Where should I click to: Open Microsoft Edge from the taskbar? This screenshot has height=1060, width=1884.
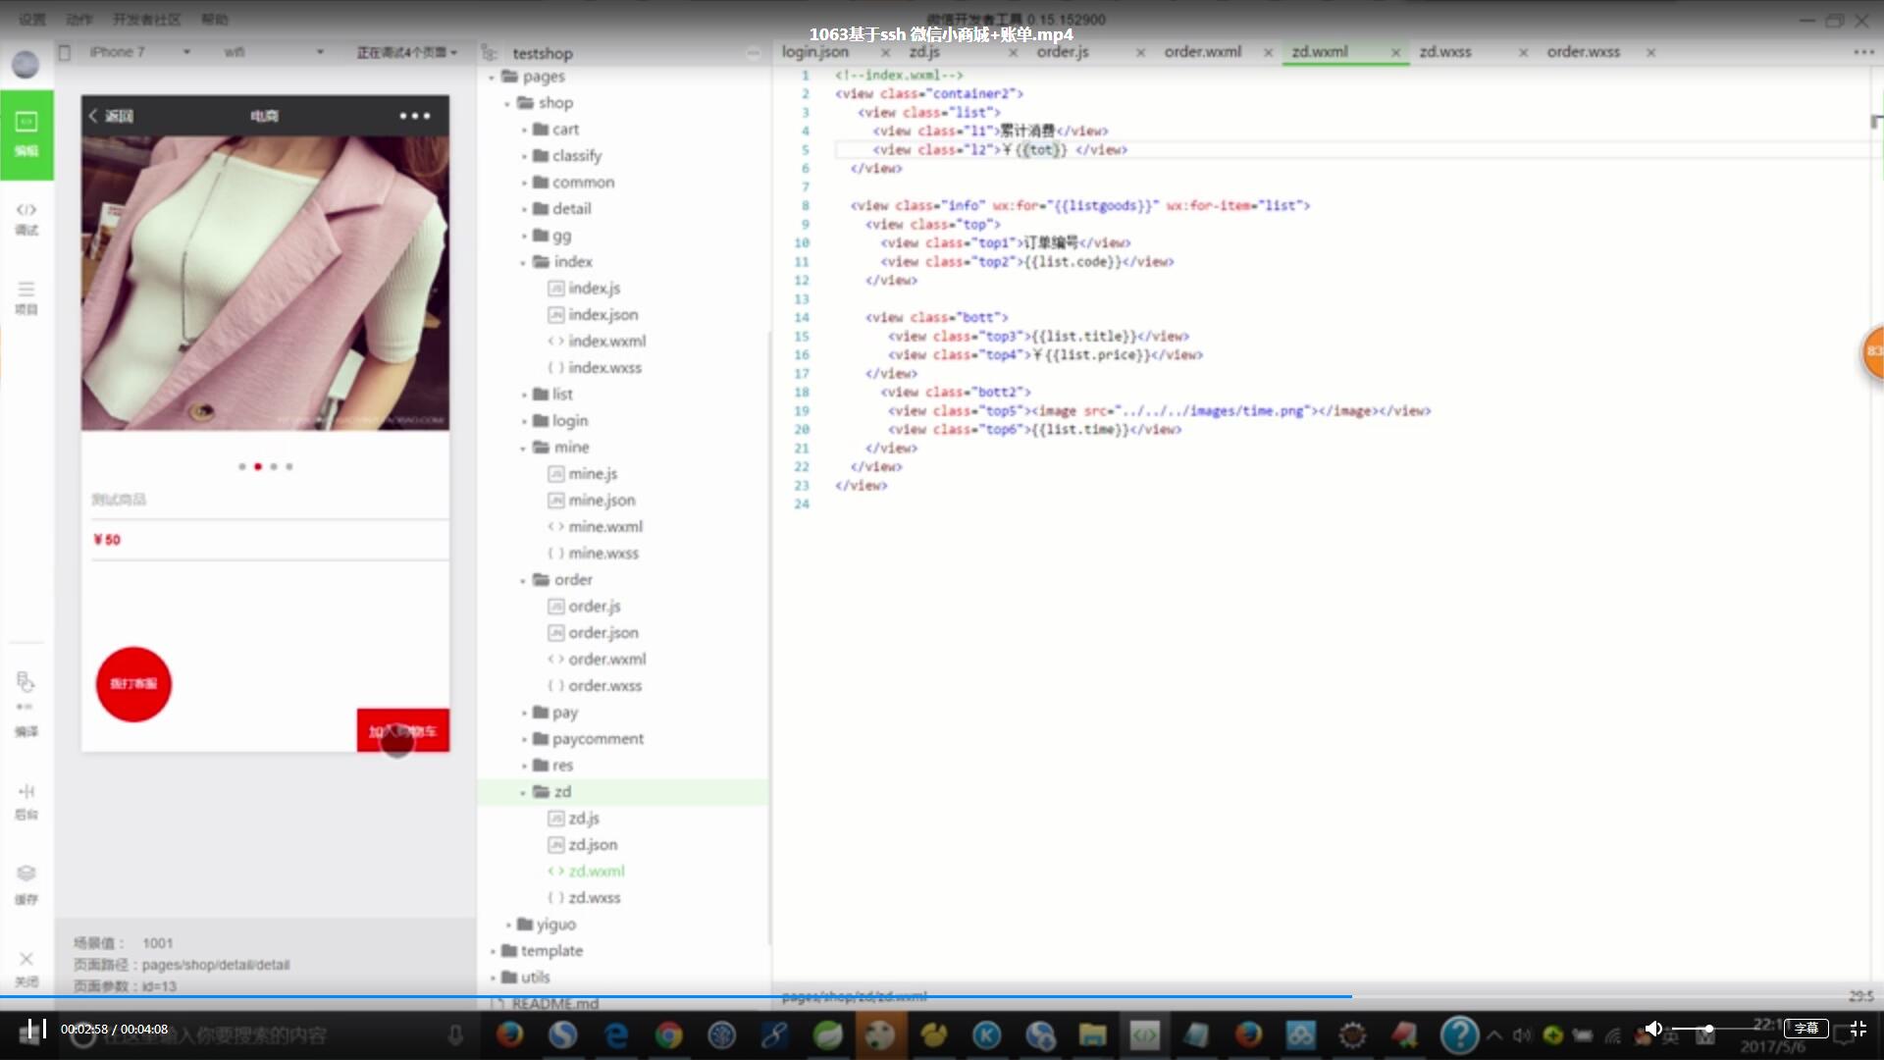616,1034
